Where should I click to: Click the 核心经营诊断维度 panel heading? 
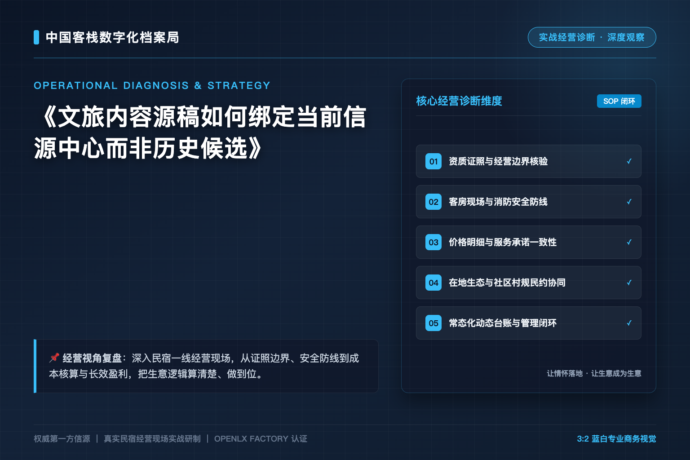(x=459, y=101)
